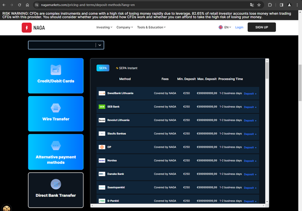
Task: Open the browser extensions puzzle icon
Action: pyautogui.click(x=270, y=5)
